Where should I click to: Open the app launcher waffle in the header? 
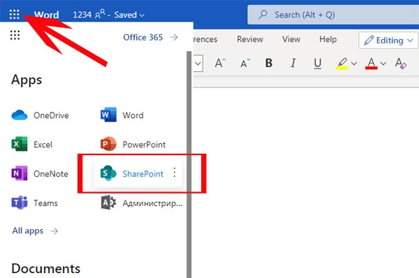click(x=15, y=14)
